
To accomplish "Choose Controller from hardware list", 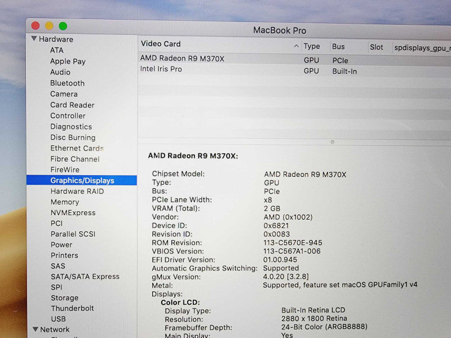I will coord(68,116).
